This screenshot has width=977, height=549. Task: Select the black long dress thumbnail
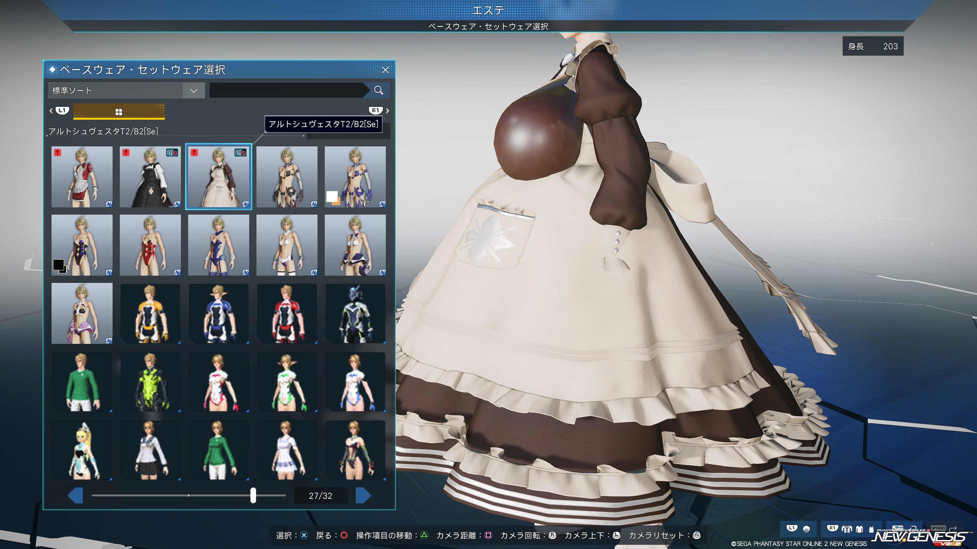[x=150, y=177]
